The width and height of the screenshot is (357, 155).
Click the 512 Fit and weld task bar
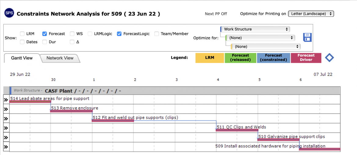click(x=113, y=121)
